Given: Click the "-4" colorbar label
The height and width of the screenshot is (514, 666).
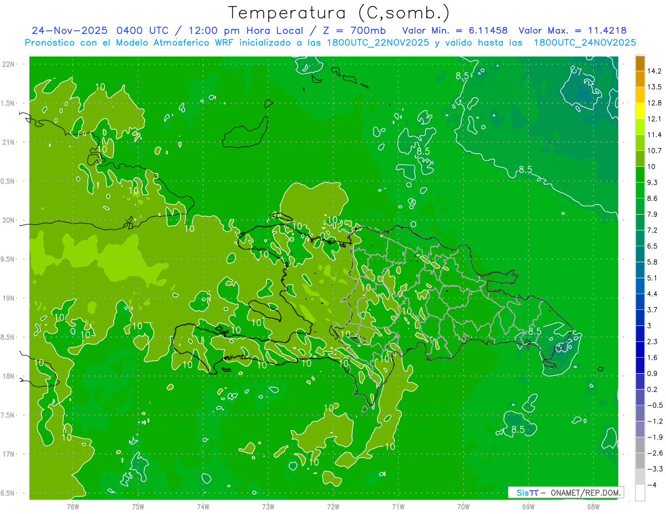Looking at the screenshot, I should [x=652, y=485].
